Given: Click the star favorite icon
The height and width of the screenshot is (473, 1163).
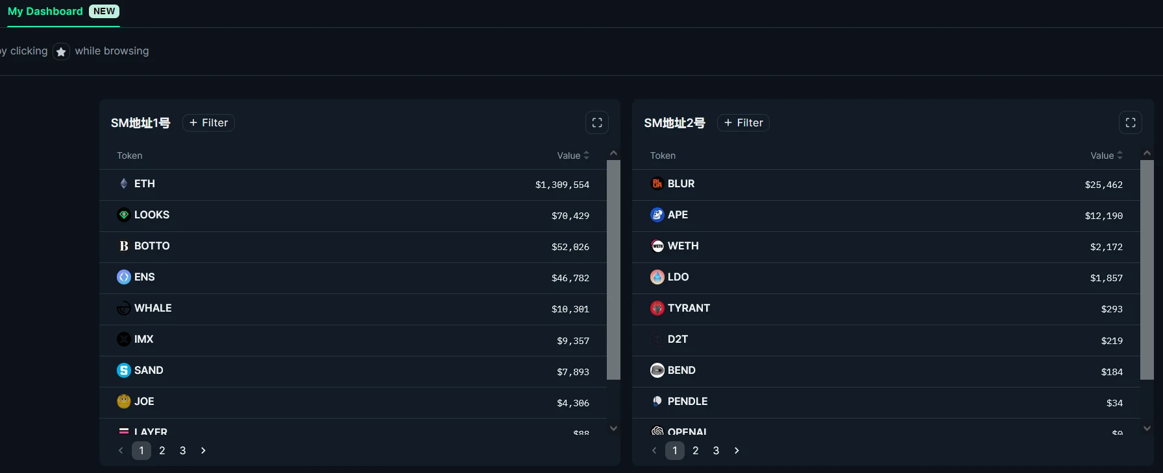Looking at the screenshot, I should 61,52.
